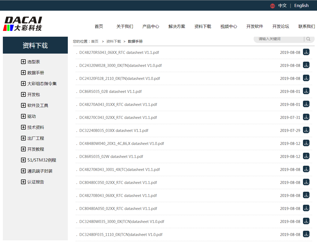
Task: Download DC48270RS043_06XX_RTC datasheet via its download icon
Action: click(306, 52)
